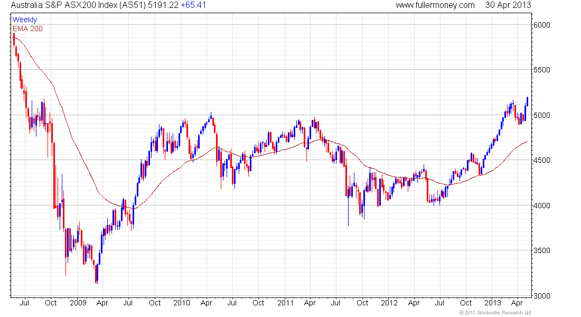The image size is (581, 317).
Task: Click the 5500 price axis label
Action: click(x=542, y=70)
